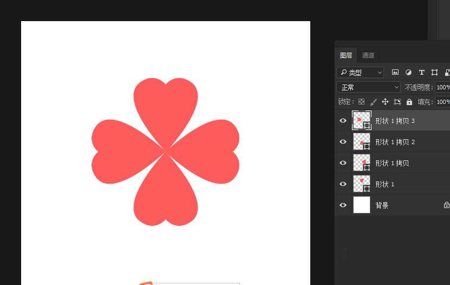
Task: Toggle visibility of 形状 1 拷贝 2 layer
Action: (x=343, y=142)
